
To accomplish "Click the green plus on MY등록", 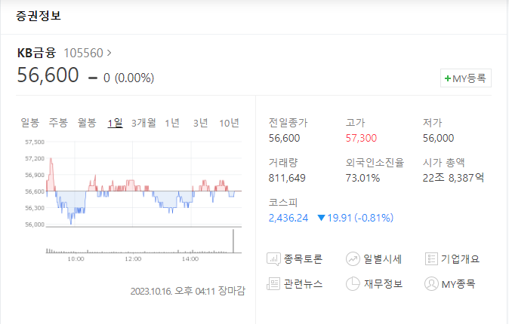I will 448,78.
